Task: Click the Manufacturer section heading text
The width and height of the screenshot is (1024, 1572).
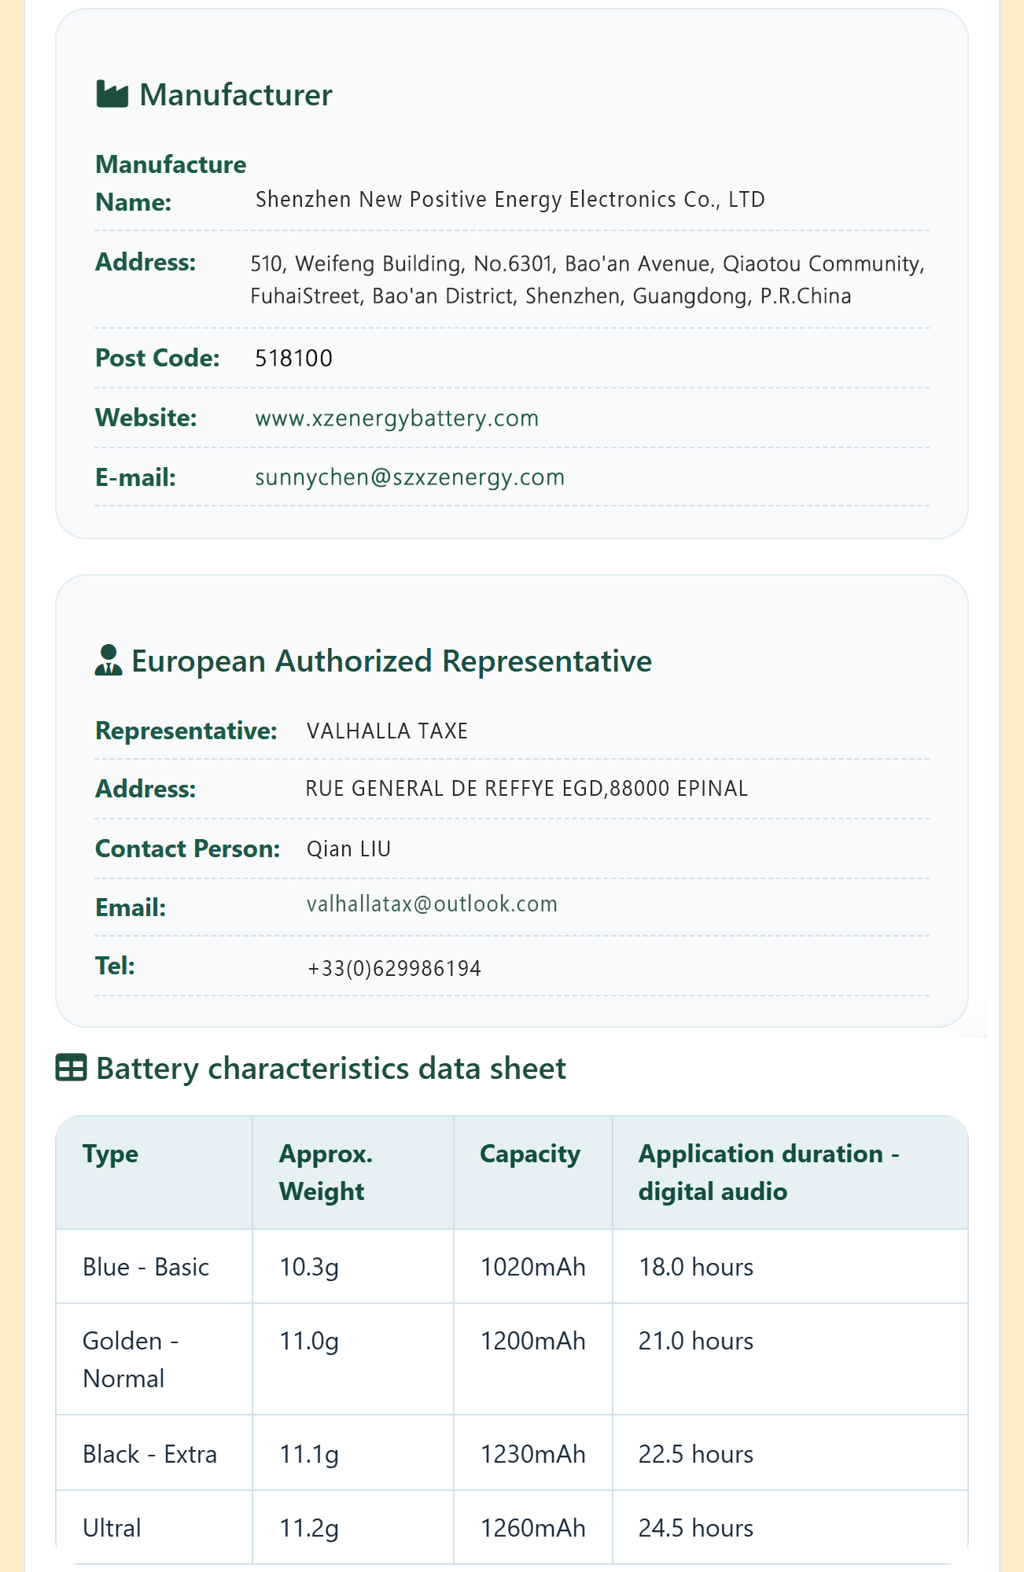Action: [236, 94]
